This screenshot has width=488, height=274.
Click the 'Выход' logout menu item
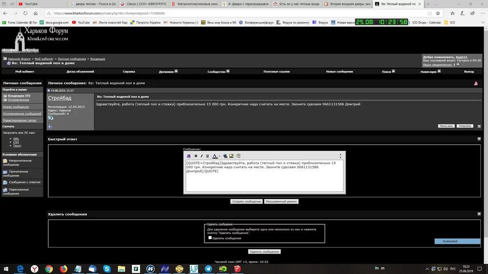click(468, 72)
